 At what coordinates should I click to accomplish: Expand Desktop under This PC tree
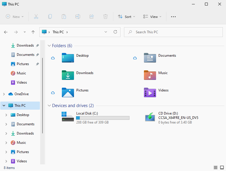[6, 115]
